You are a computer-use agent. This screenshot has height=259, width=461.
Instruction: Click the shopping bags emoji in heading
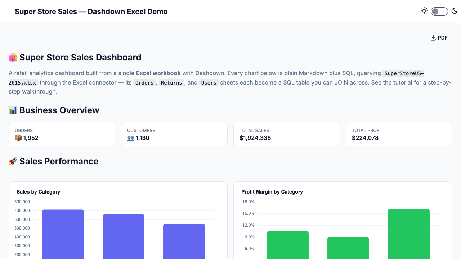click(13, 58)
